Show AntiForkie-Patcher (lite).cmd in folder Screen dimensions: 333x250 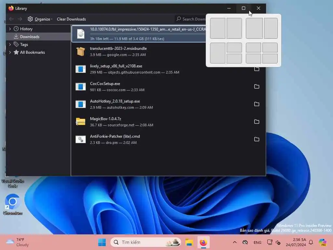click(x=257, y=139)
